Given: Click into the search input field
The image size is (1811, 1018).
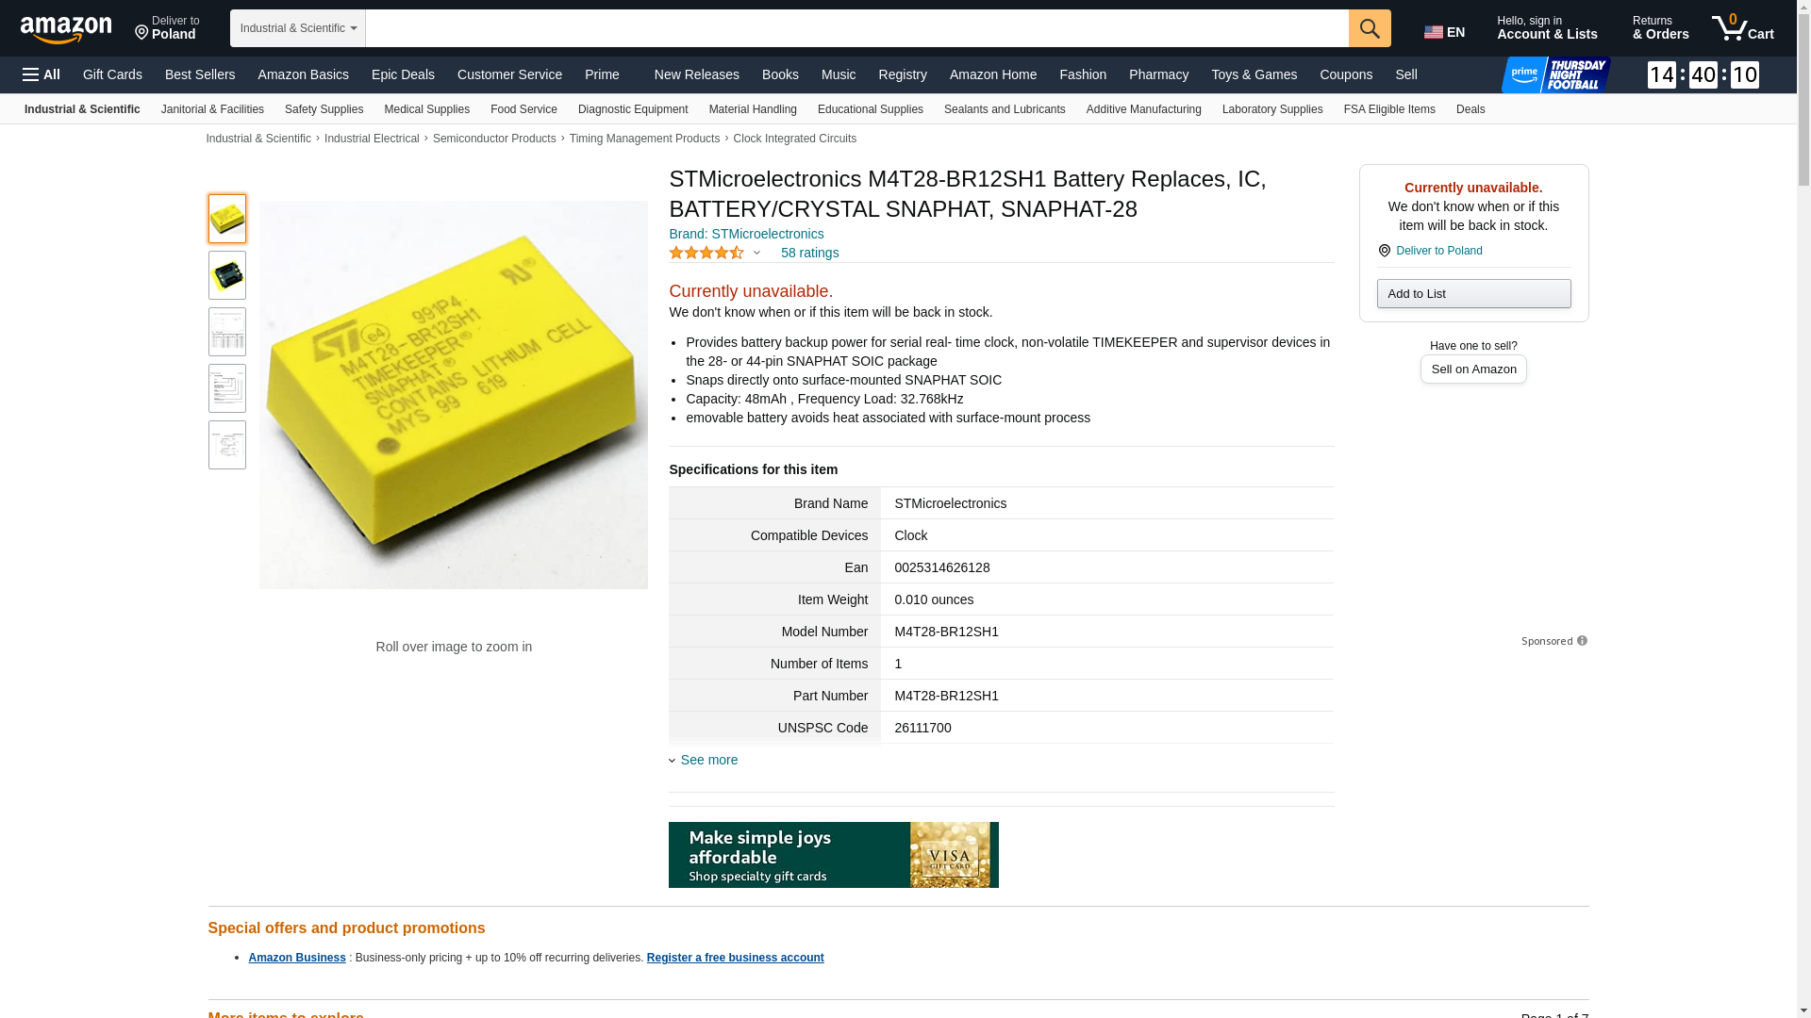Looking at the screenshot, I should tap(856, 28).
